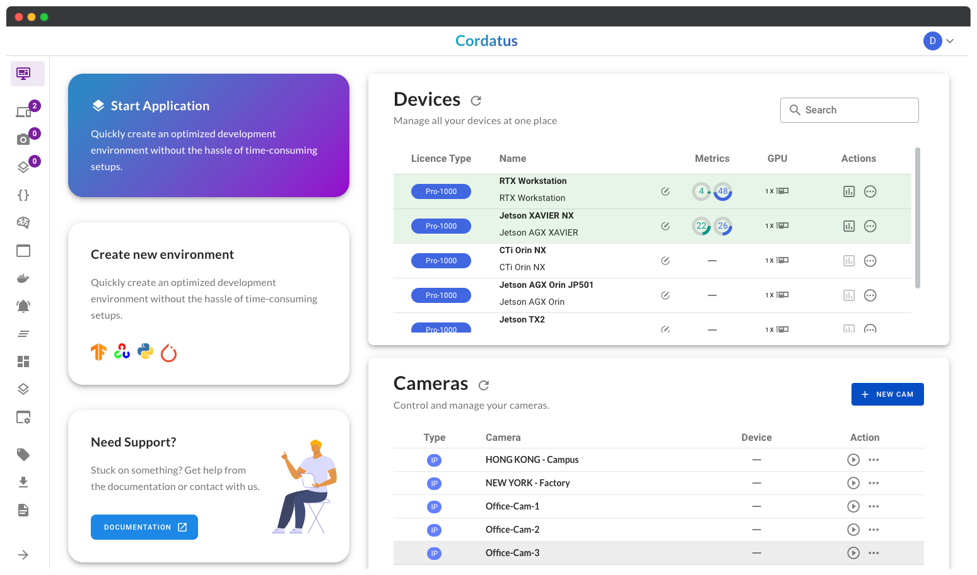The image size is (977, 575).
Task: Open the tag label sidebar icon
Action: tap(23, 454)
